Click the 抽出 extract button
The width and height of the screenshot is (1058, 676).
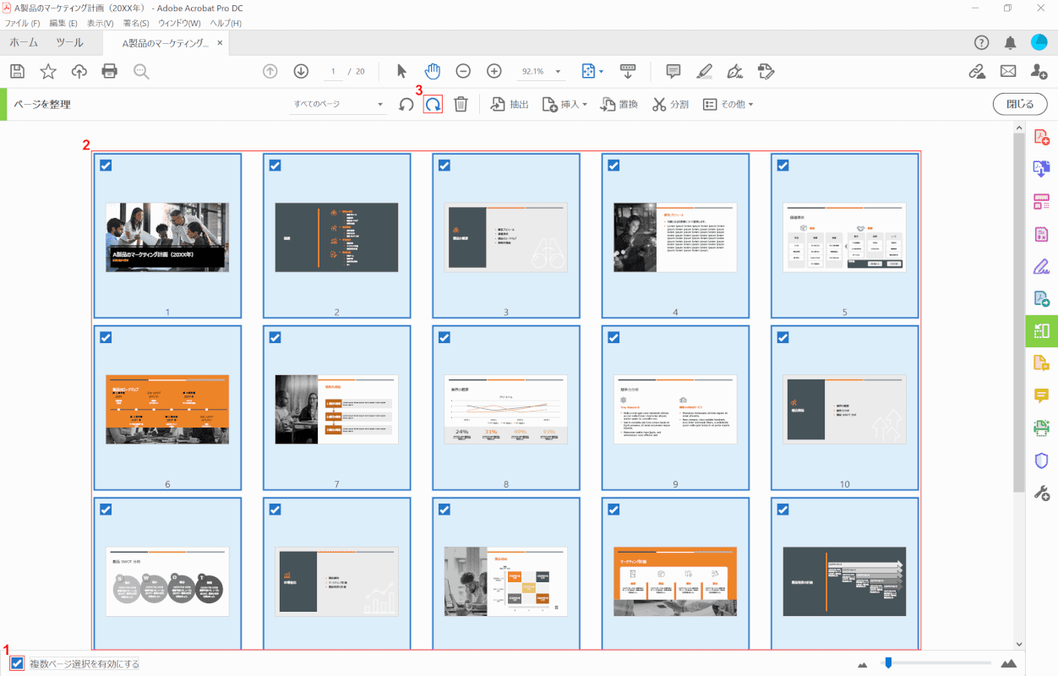tap(510, 105)
